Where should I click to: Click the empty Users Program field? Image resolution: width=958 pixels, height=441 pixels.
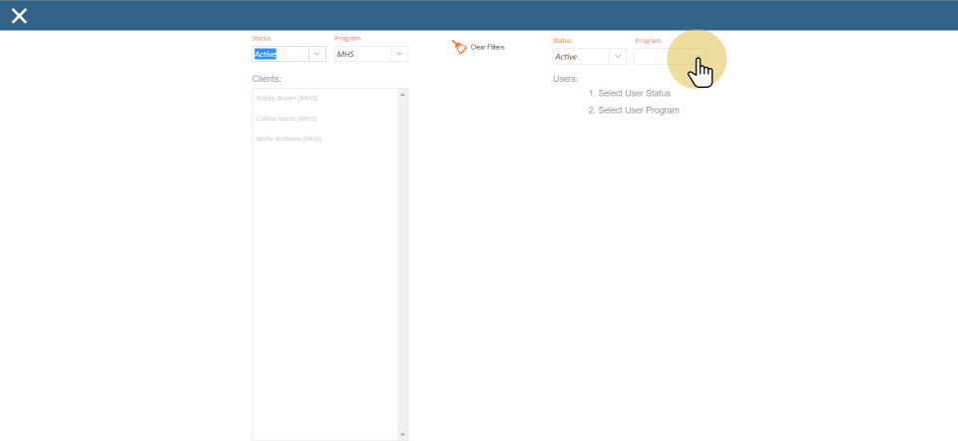point(661,57)
